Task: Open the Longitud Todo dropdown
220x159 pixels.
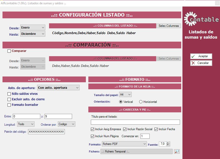Action: 26,124
